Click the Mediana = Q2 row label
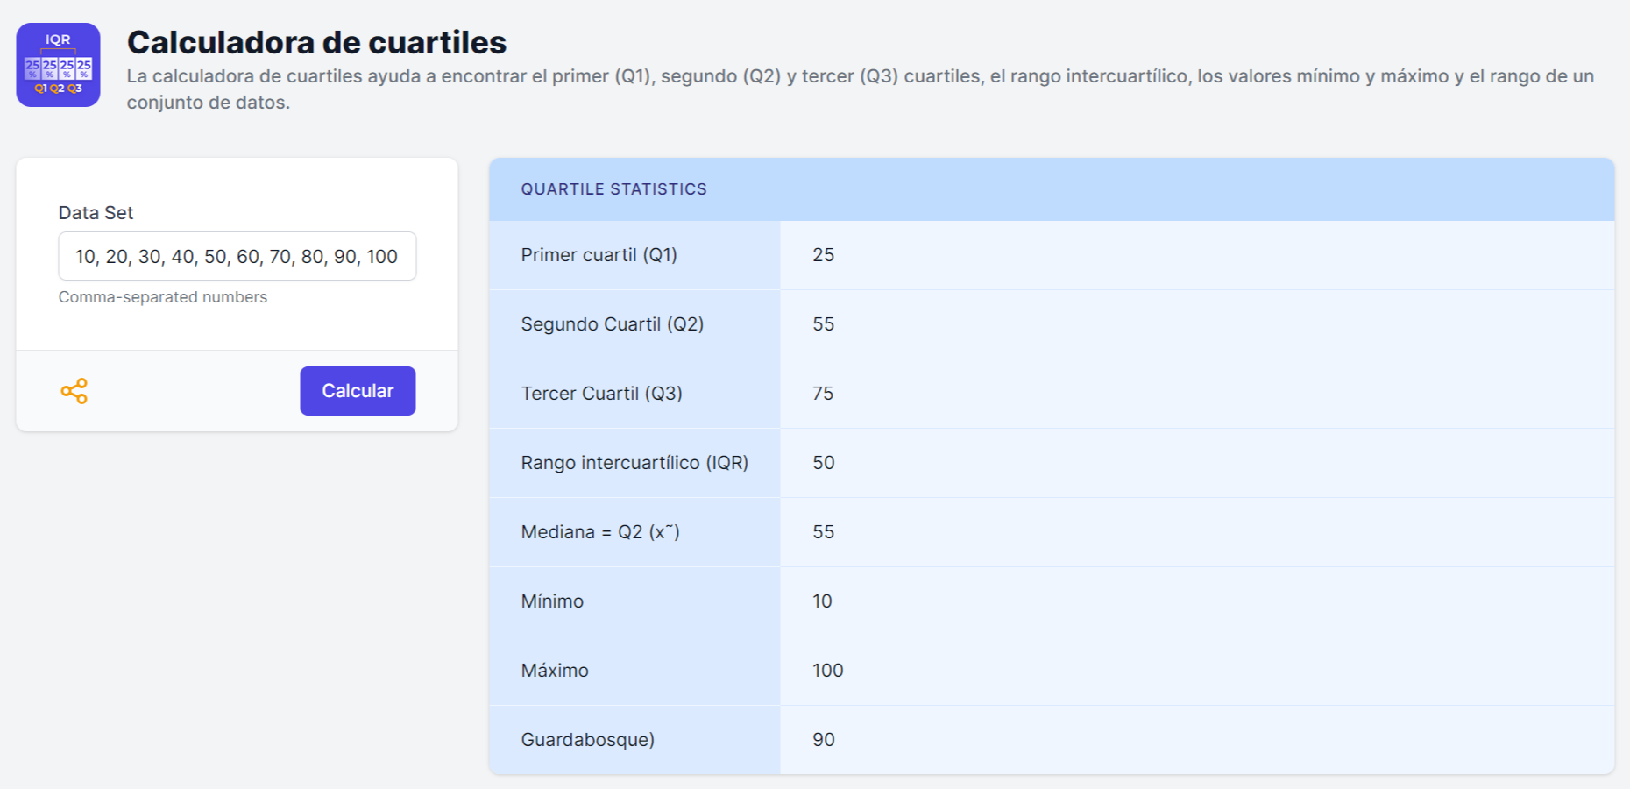Screen dimensions: 1630x789 click(x=599, y=532)
